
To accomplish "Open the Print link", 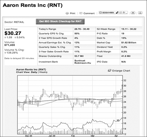I will (73, 13).
